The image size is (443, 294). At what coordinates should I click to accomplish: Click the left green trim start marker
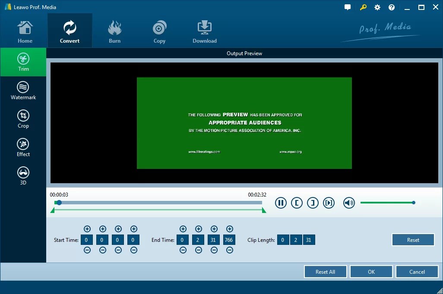[x=52, y=210]
